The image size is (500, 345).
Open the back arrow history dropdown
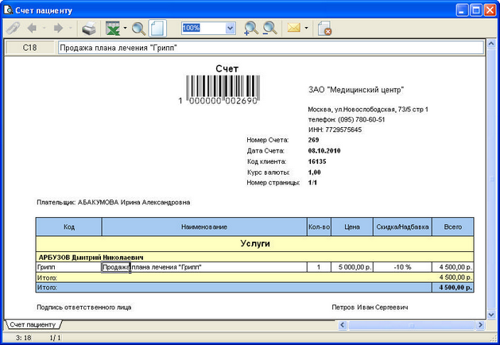tap(44, 28)
